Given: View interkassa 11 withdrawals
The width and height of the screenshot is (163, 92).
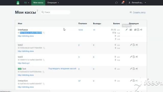Looking at the screenshot, I should (94, 30).
